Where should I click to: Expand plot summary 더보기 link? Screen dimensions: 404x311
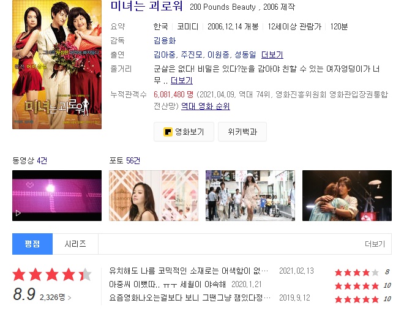tap(182, 80)
